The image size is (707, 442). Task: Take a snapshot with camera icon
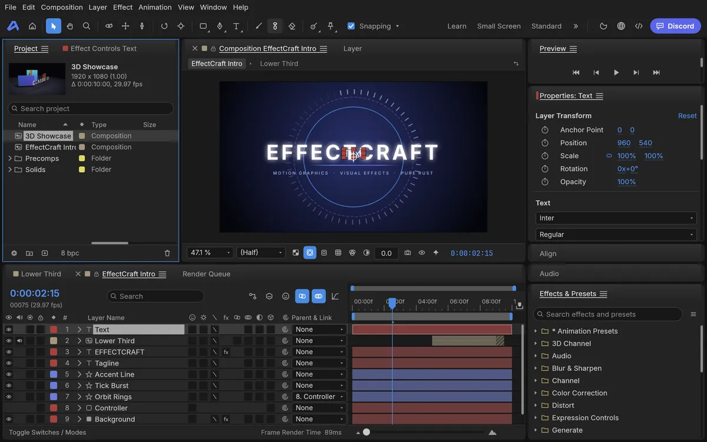tap(408, 253)
